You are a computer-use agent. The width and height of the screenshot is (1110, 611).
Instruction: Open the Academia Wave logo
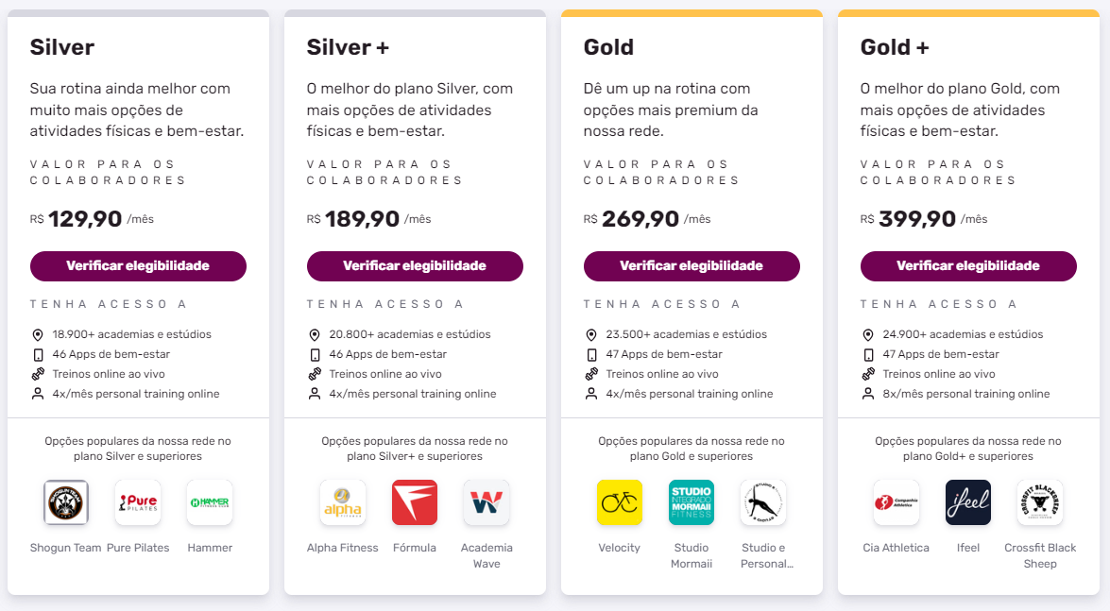[487, 502]
